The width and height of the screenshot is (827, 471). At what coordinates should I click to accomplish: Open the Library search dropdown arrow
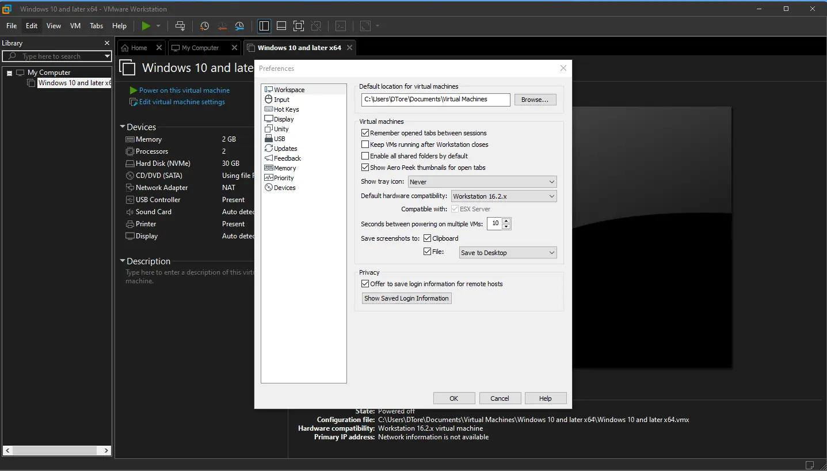coord(107,56)
